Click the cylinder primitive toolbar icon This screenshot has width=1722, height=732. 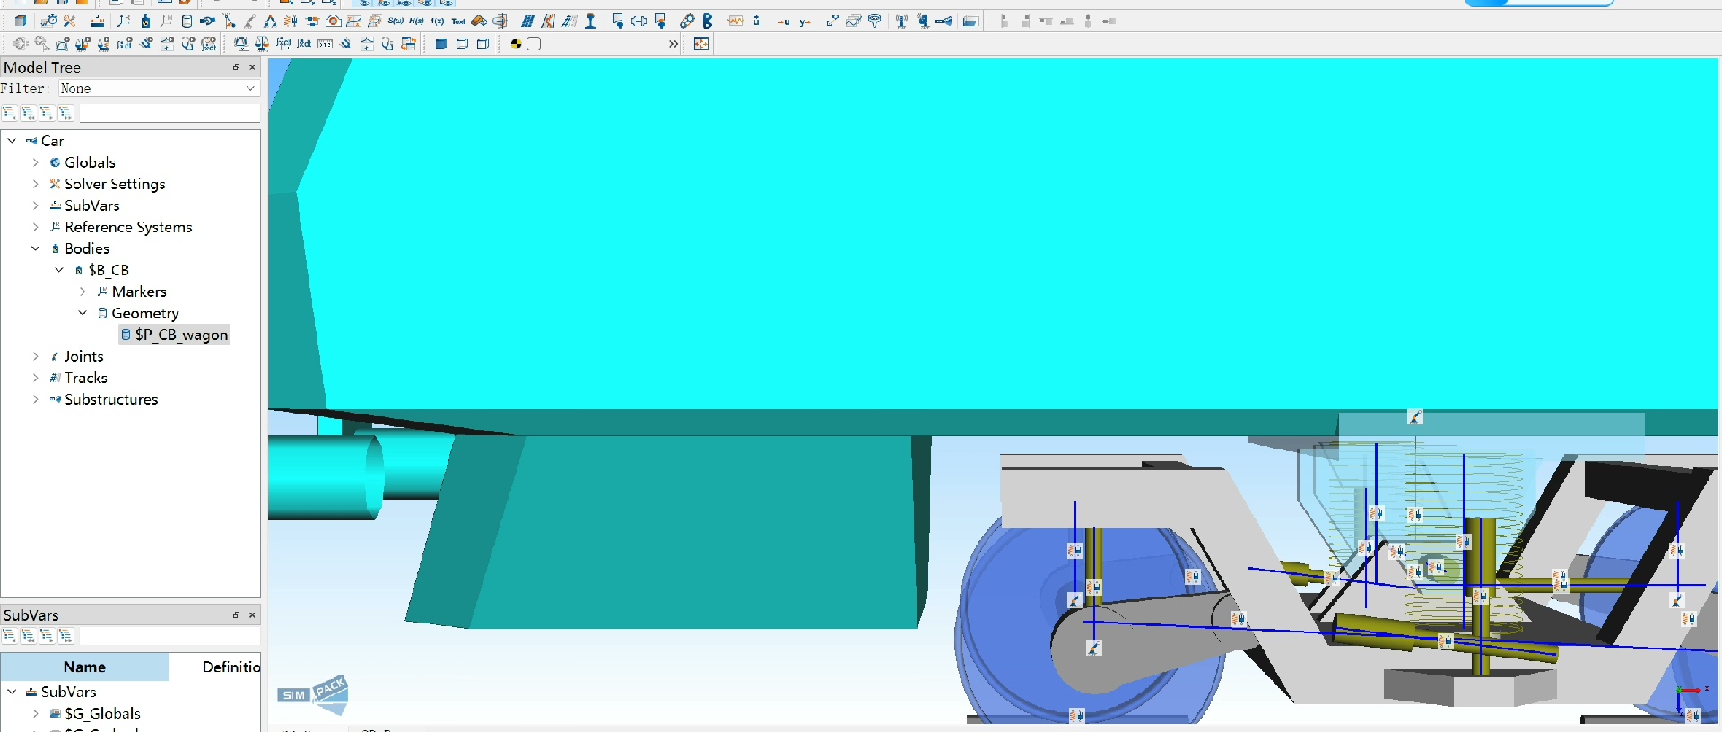click(x=187, y=21)
